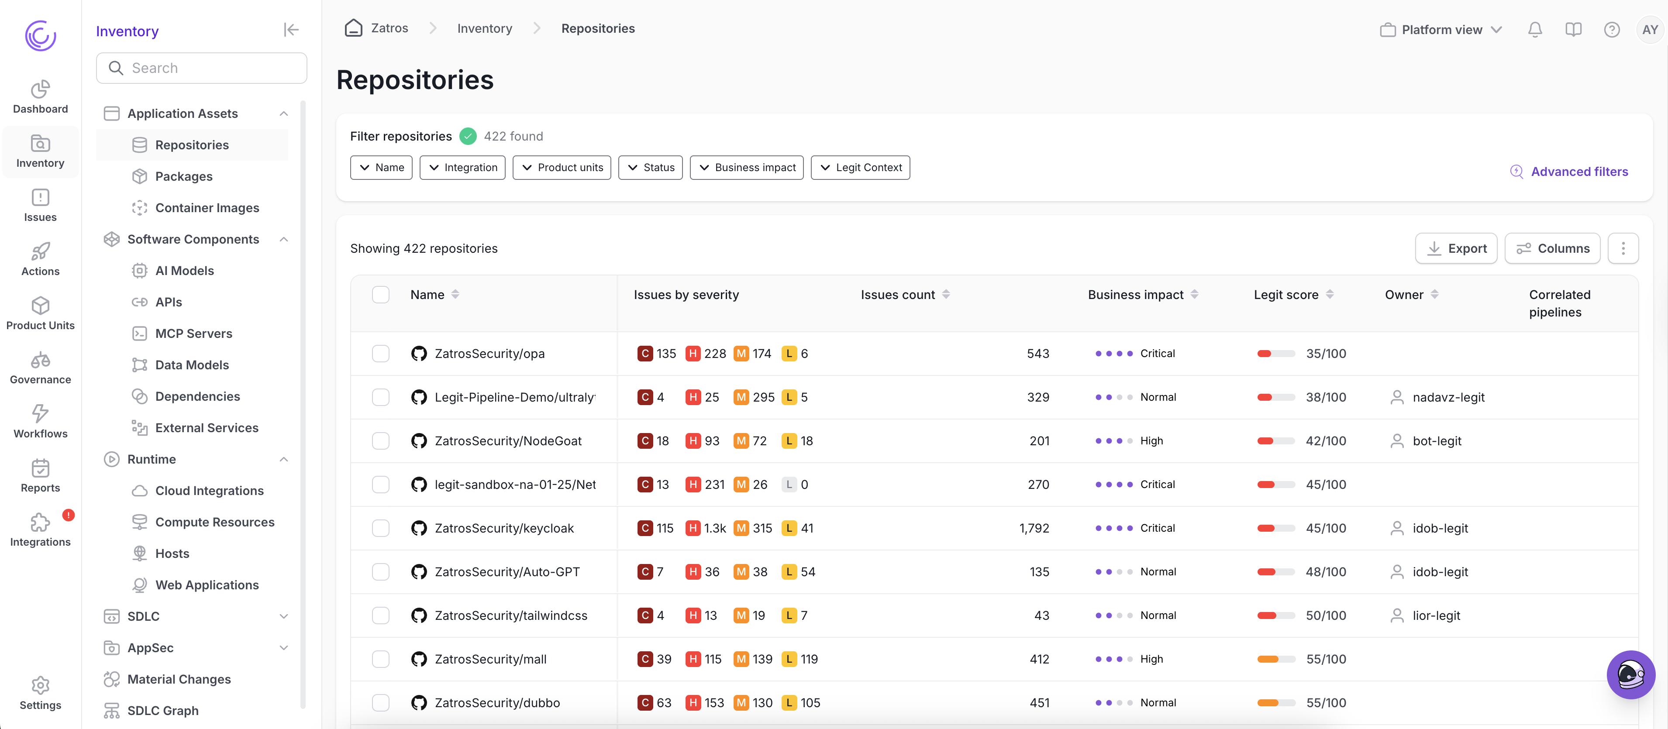The height and width of the screenshot is (729, 1668).
Task: Collapse the Inventory side panel
Action: (x=291, y=30)
